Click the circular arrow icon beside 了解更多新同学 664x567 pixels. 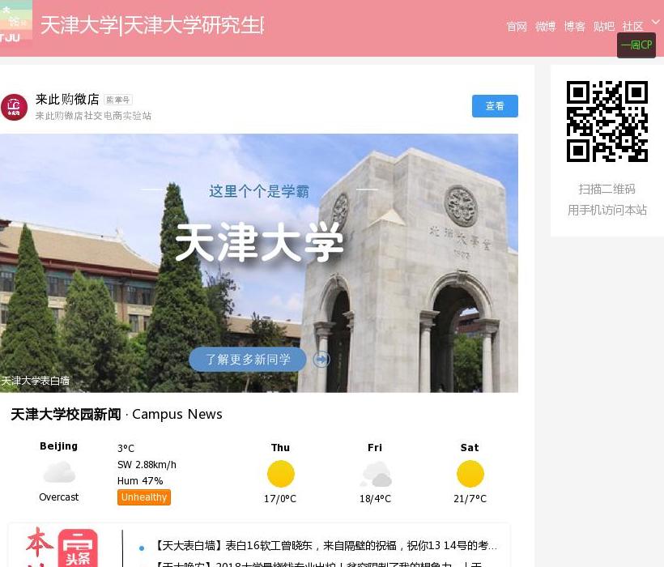[x=321, y=360]
